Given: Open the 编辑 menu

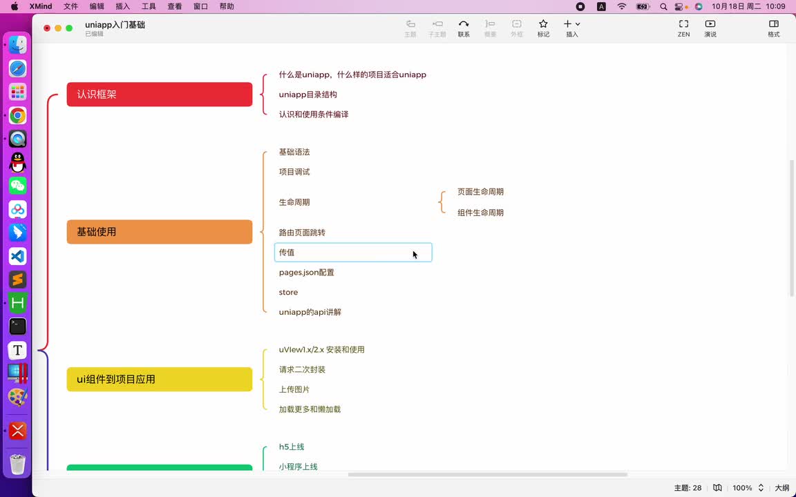Looking at the screenshot, I should (x=97, y=7).
